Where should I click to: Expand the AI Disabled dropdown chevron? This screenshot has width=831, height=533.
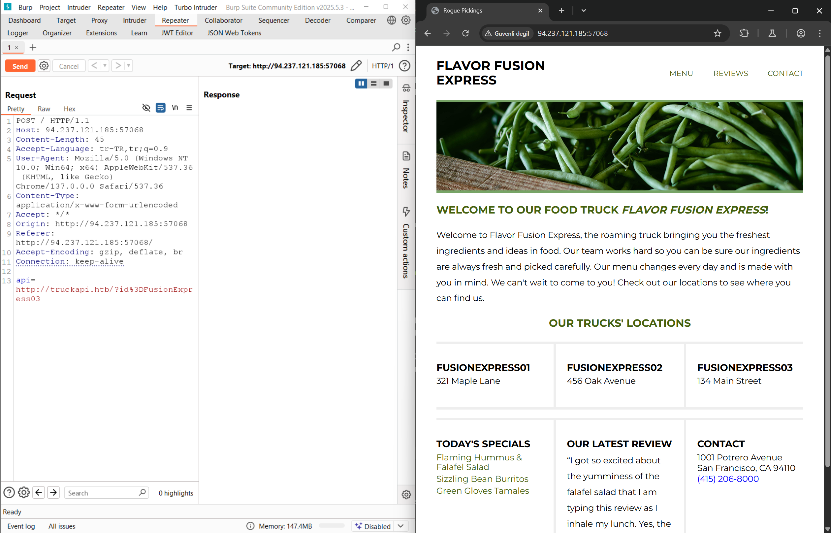400,526
